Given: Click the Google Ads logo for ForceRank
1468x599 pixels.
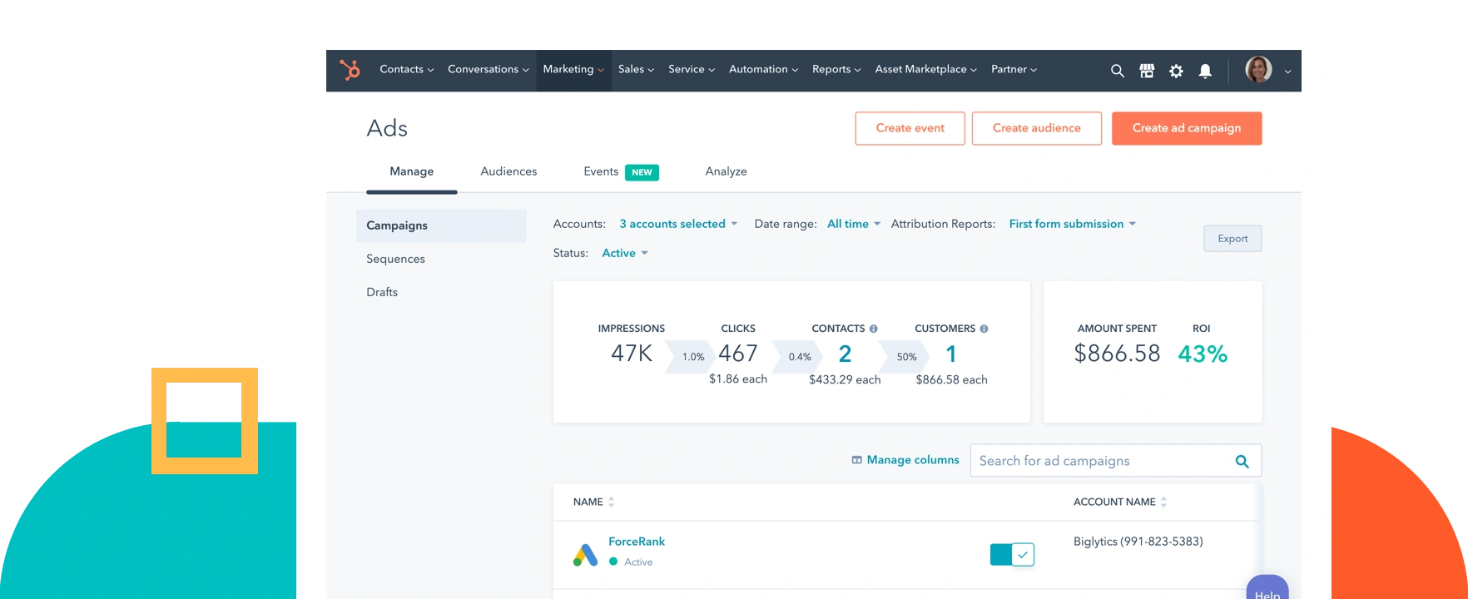Looking at the screenshot, I should (x=586, y=555).
